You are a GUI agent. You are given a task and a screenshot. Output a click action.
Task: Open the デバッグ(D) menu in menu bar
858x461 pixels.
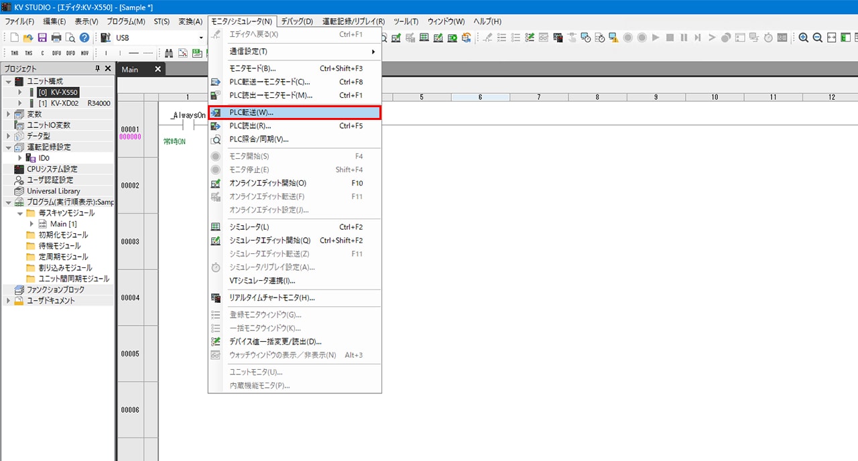(x=297, y=21)
